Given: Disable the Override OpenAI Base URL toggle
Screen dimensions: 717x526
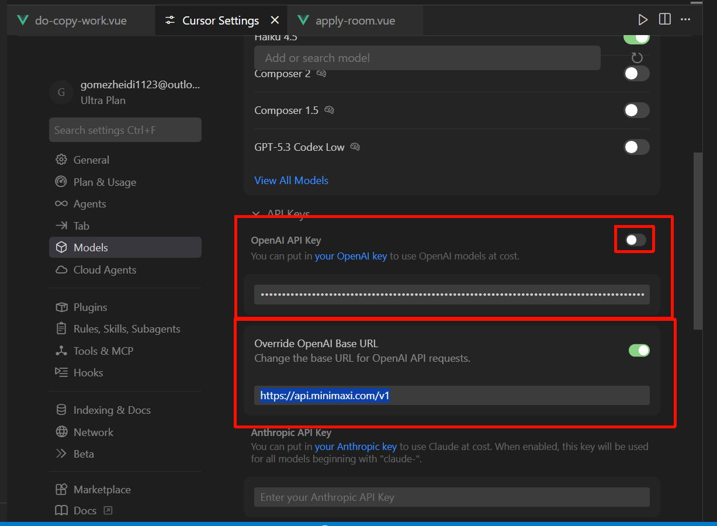Looking at the screenshot, I should (x=639, y=350).
